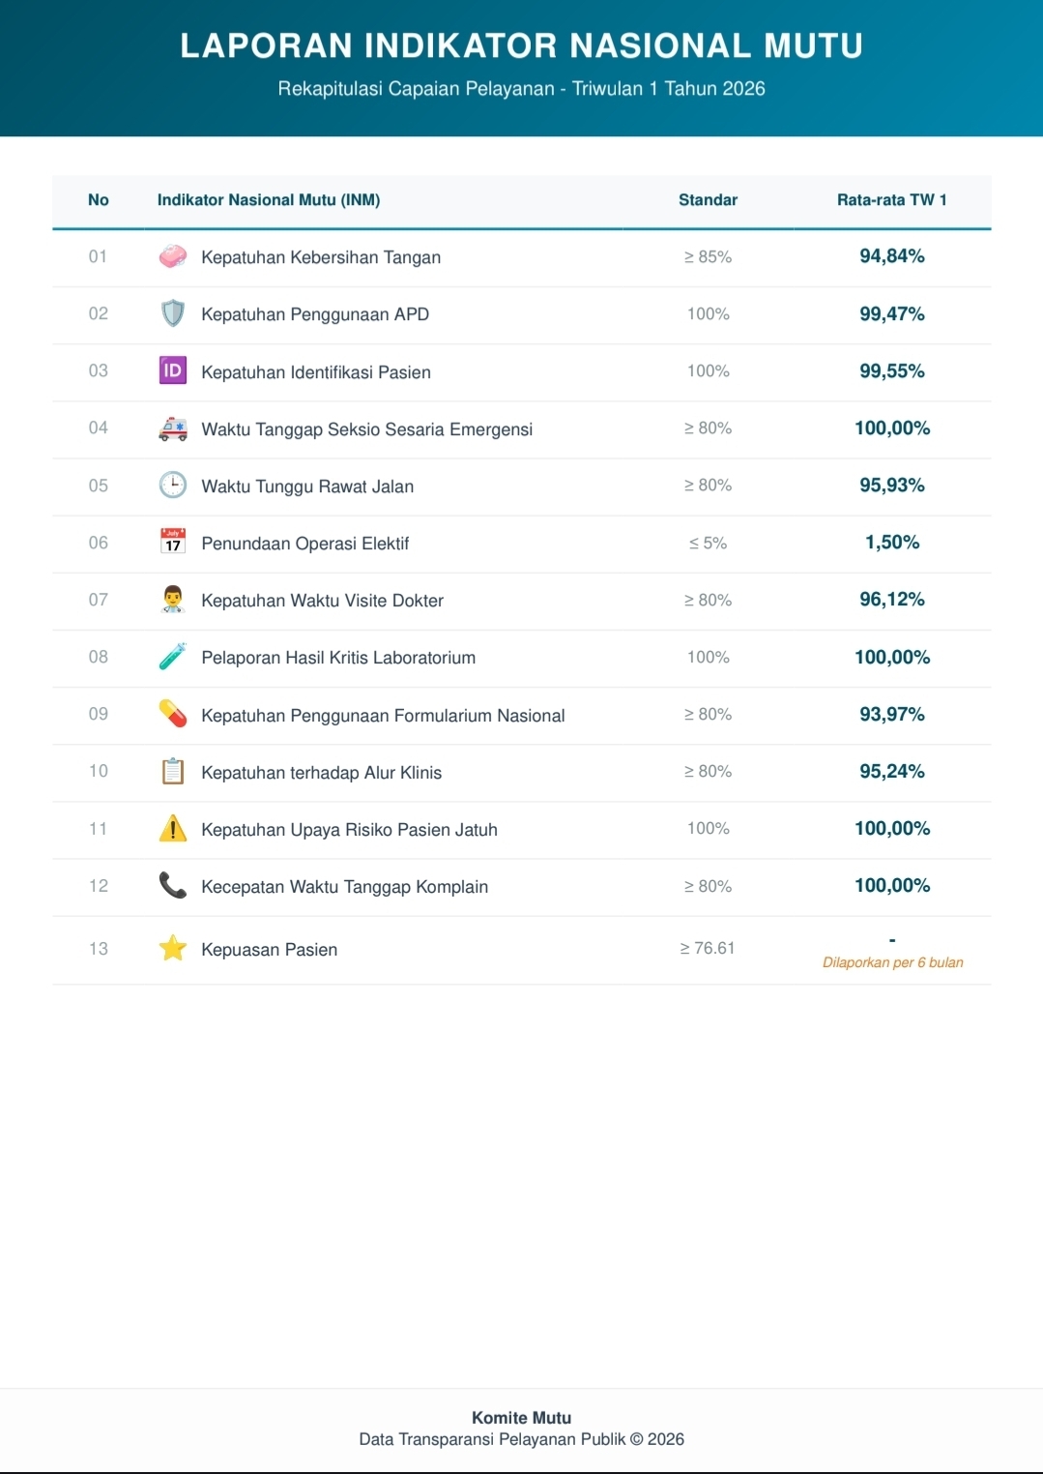Click the purple ID icon for Identifikasi Pasien
This screenshot has width=1043, height=1474.
173,370
